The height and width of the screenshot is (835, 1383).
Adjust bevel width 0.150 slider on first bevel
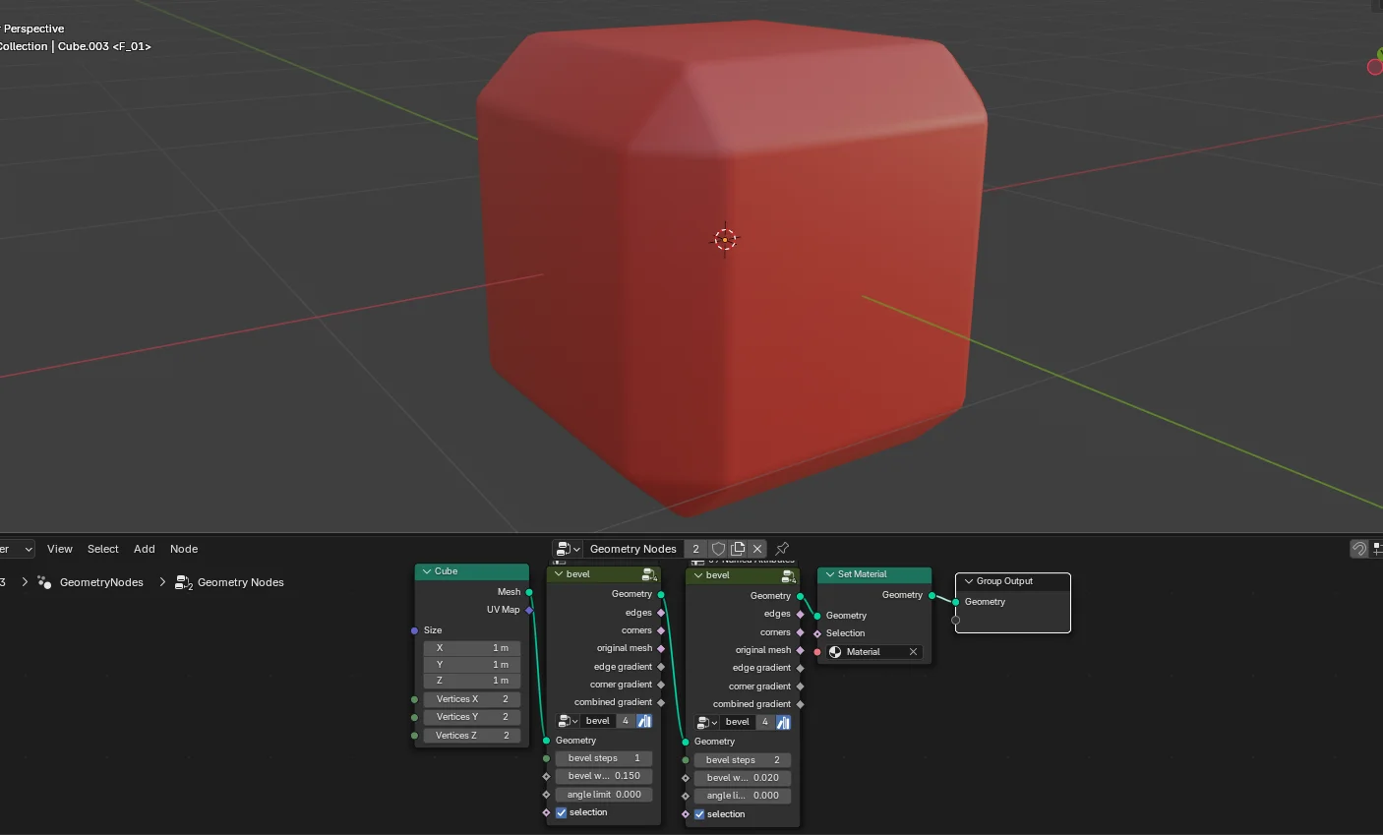[603, 776]
